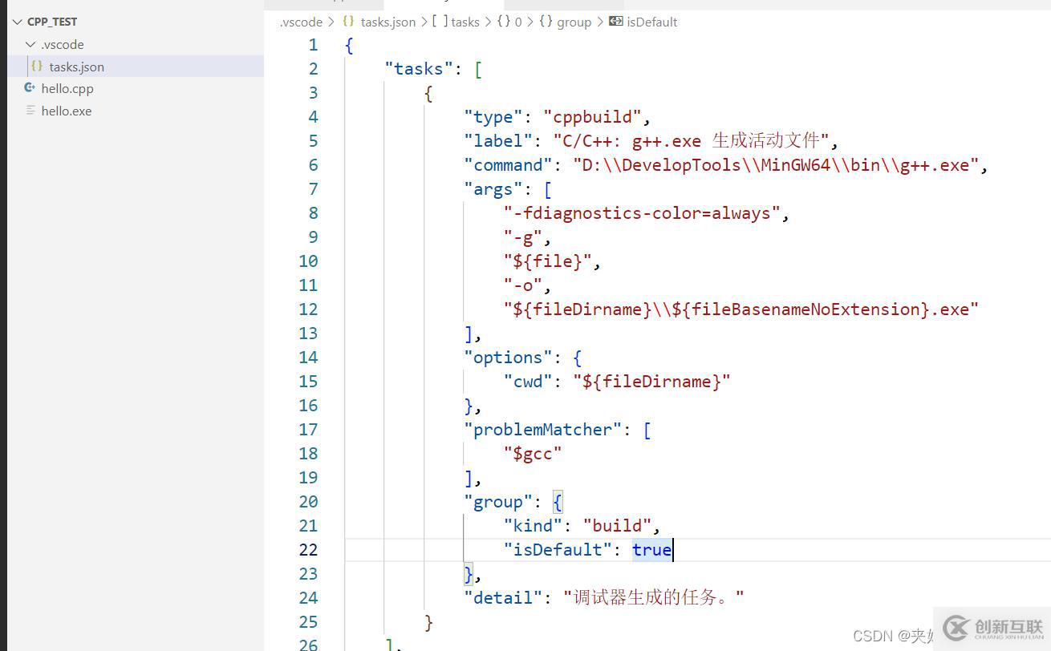The height and width of the screenshot is (651, 1051).
Task: Click the "build" value string
Action: [x=617, y=526]
